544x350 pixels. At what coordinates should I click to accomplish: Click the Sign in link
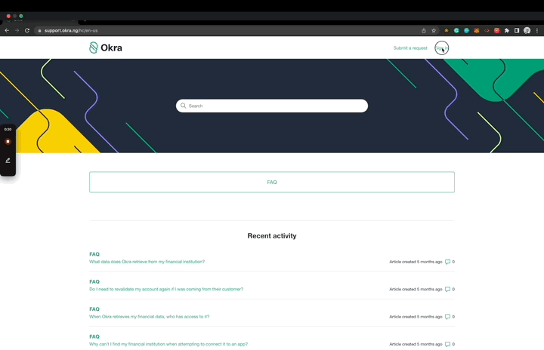442,48
